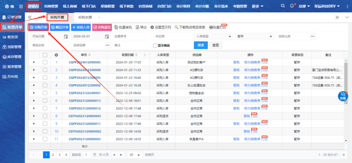
Task: Click the hamburger menu icon in header
Action: point(21,7)
